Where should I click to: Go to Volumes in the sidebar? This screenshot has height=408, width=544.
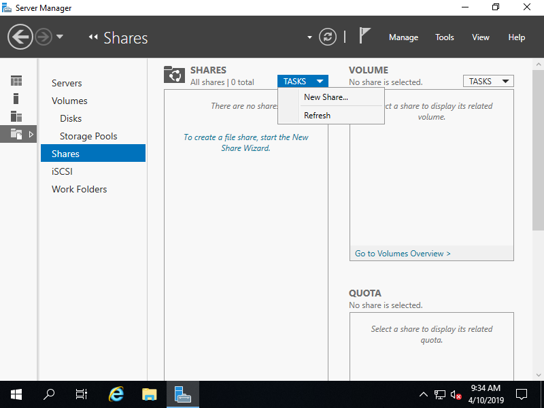69,101
